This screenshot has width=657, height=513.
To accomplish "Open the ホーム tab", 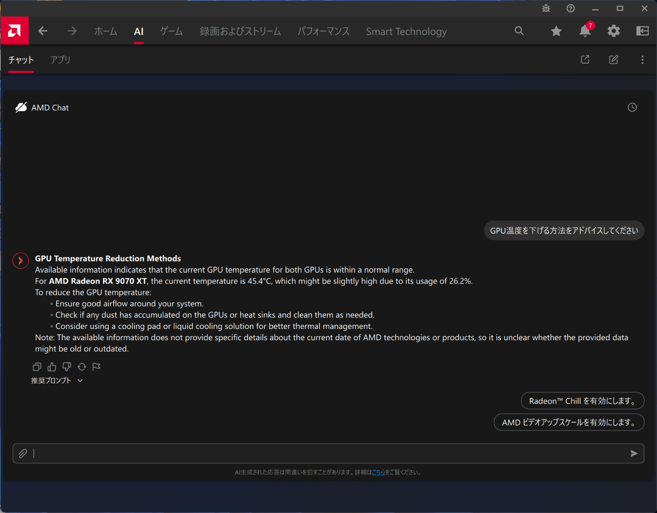I will [106, 31].
